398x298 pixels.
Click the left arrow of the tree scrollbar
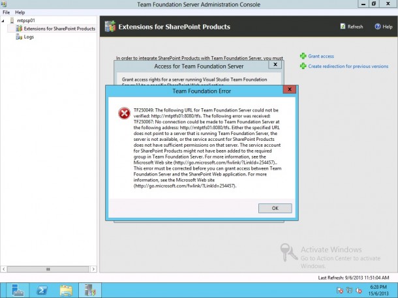click(3, 269)
